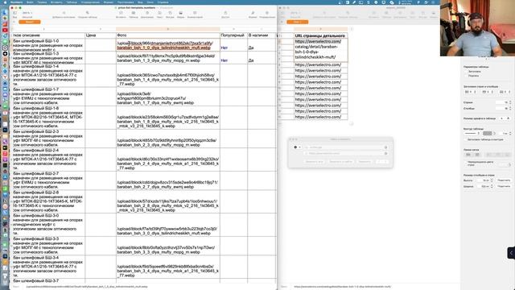The image size is (515, 290).
Task: Toggle alternating row color checkbox
Action: point(467,163)
